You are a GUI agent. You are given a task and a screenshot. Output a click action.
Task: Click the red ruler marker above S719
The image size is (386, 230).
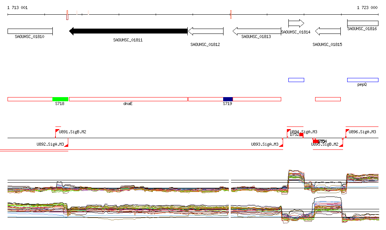[x=231, y=15]
